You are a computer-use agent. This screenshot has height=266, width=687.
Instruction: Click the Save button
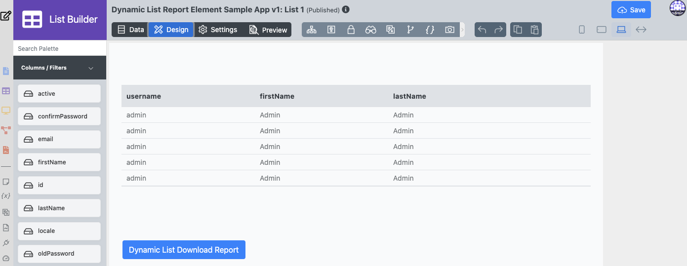click(631, 10)
